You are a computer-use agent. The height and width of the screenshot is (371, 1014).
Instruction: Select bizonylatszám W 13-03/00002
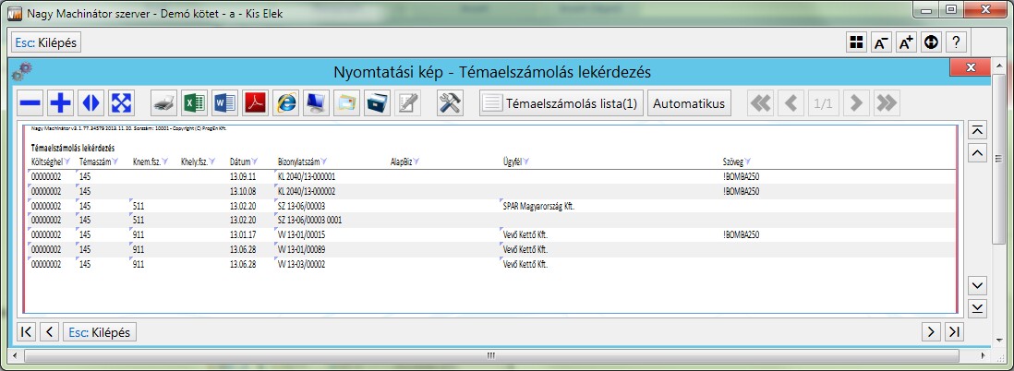point(301,264)
